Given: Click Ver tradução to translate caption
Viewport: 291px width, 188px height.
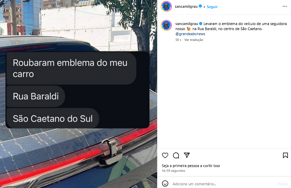Looking at the screenshot, I should 194,40.
